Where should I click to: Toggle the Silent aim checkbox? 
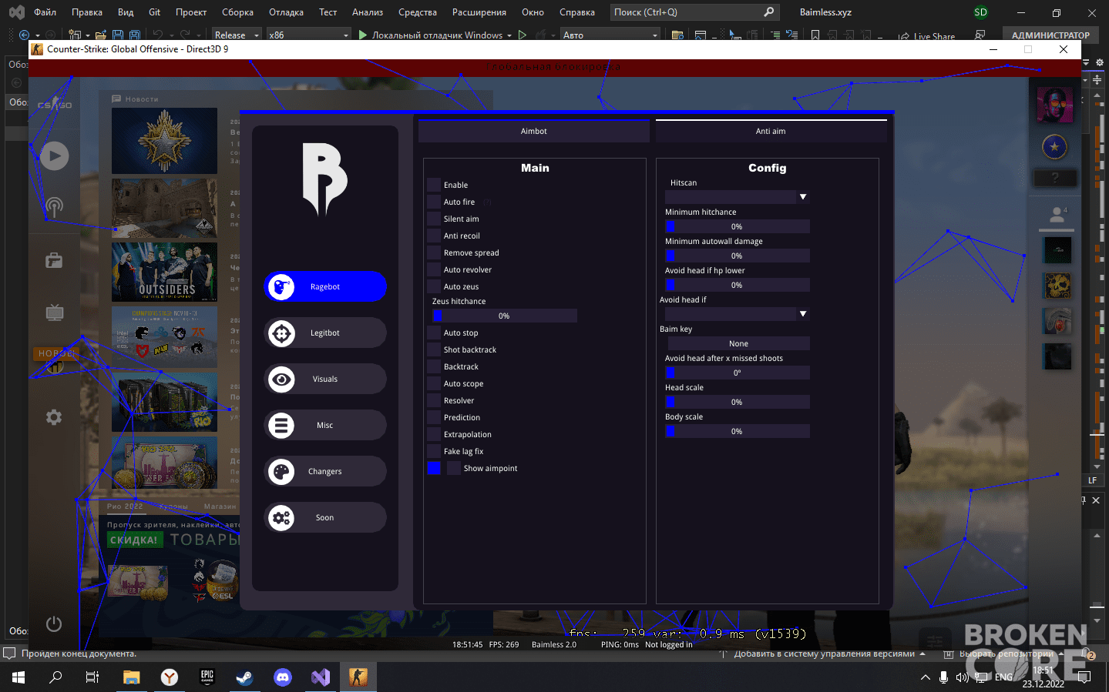pyautogui.click(x=434, y=219)
